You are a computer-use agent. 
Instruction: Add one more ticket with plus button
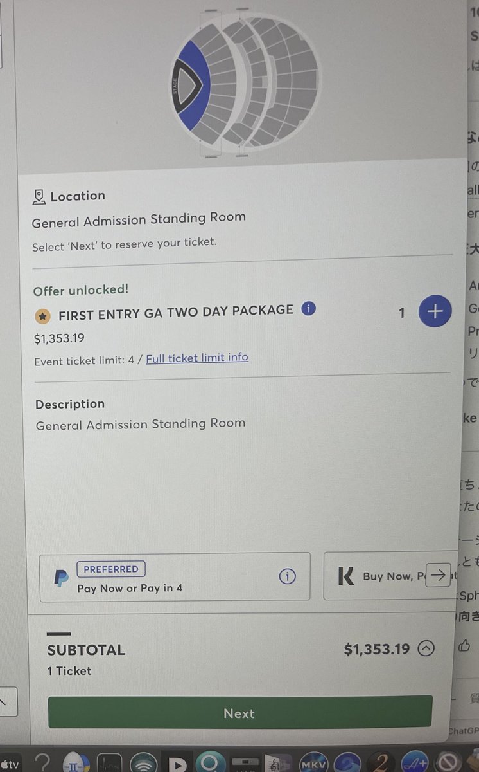click(x=435, y=311)
